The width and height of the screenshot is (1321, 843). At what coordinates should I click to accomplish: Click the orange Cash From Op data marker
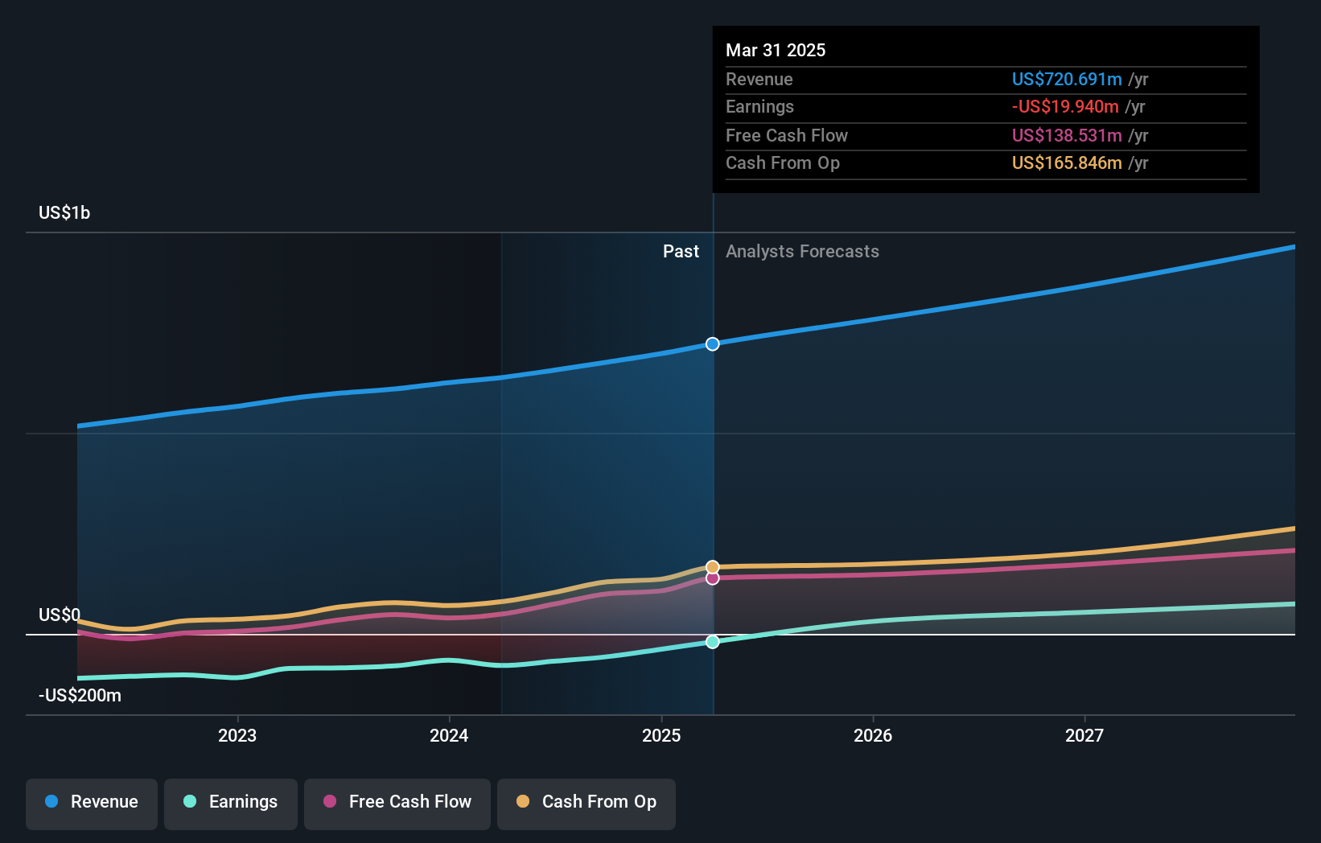pos(713,567)
